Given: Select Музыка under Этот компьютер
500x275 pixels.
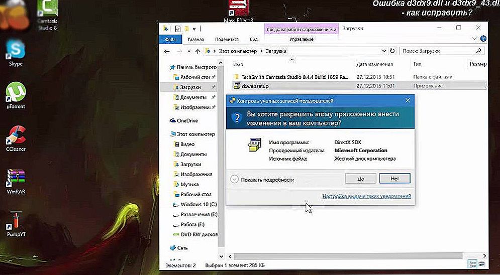Looking at the screenshot, I should [x=186, y=184].
